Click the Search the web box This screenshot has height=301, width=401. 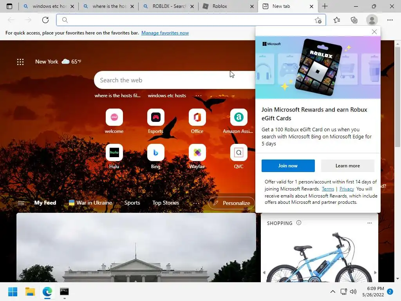[x=175, y=80]
